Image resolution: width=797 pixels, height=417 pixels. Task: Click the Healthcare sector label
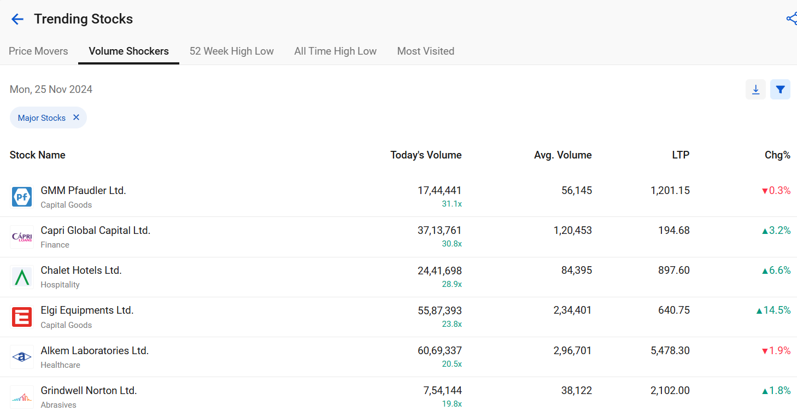[x=60, y=365]
